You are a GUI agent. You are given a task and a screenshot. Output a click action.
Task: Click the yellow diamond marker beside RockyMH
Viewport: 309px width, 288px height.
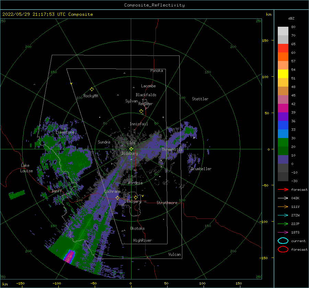pos(92,89)
